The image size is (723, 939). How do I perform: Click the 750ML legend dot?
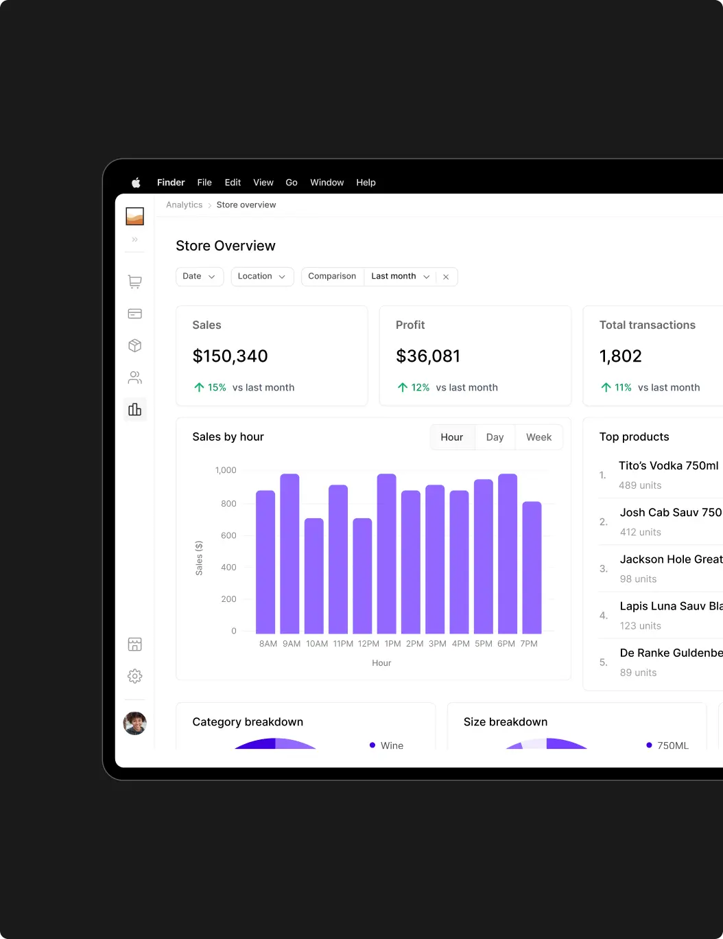click(649, 745)
